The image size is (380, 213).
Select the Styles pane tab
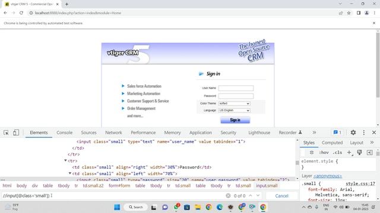coord(309,143)
